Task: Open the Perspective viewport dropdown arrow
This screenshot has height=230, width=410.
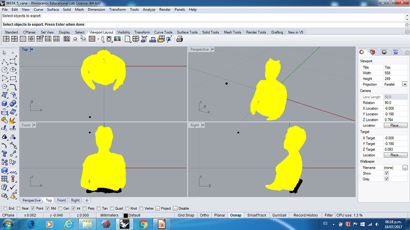Action: click(x=212, y=49)
